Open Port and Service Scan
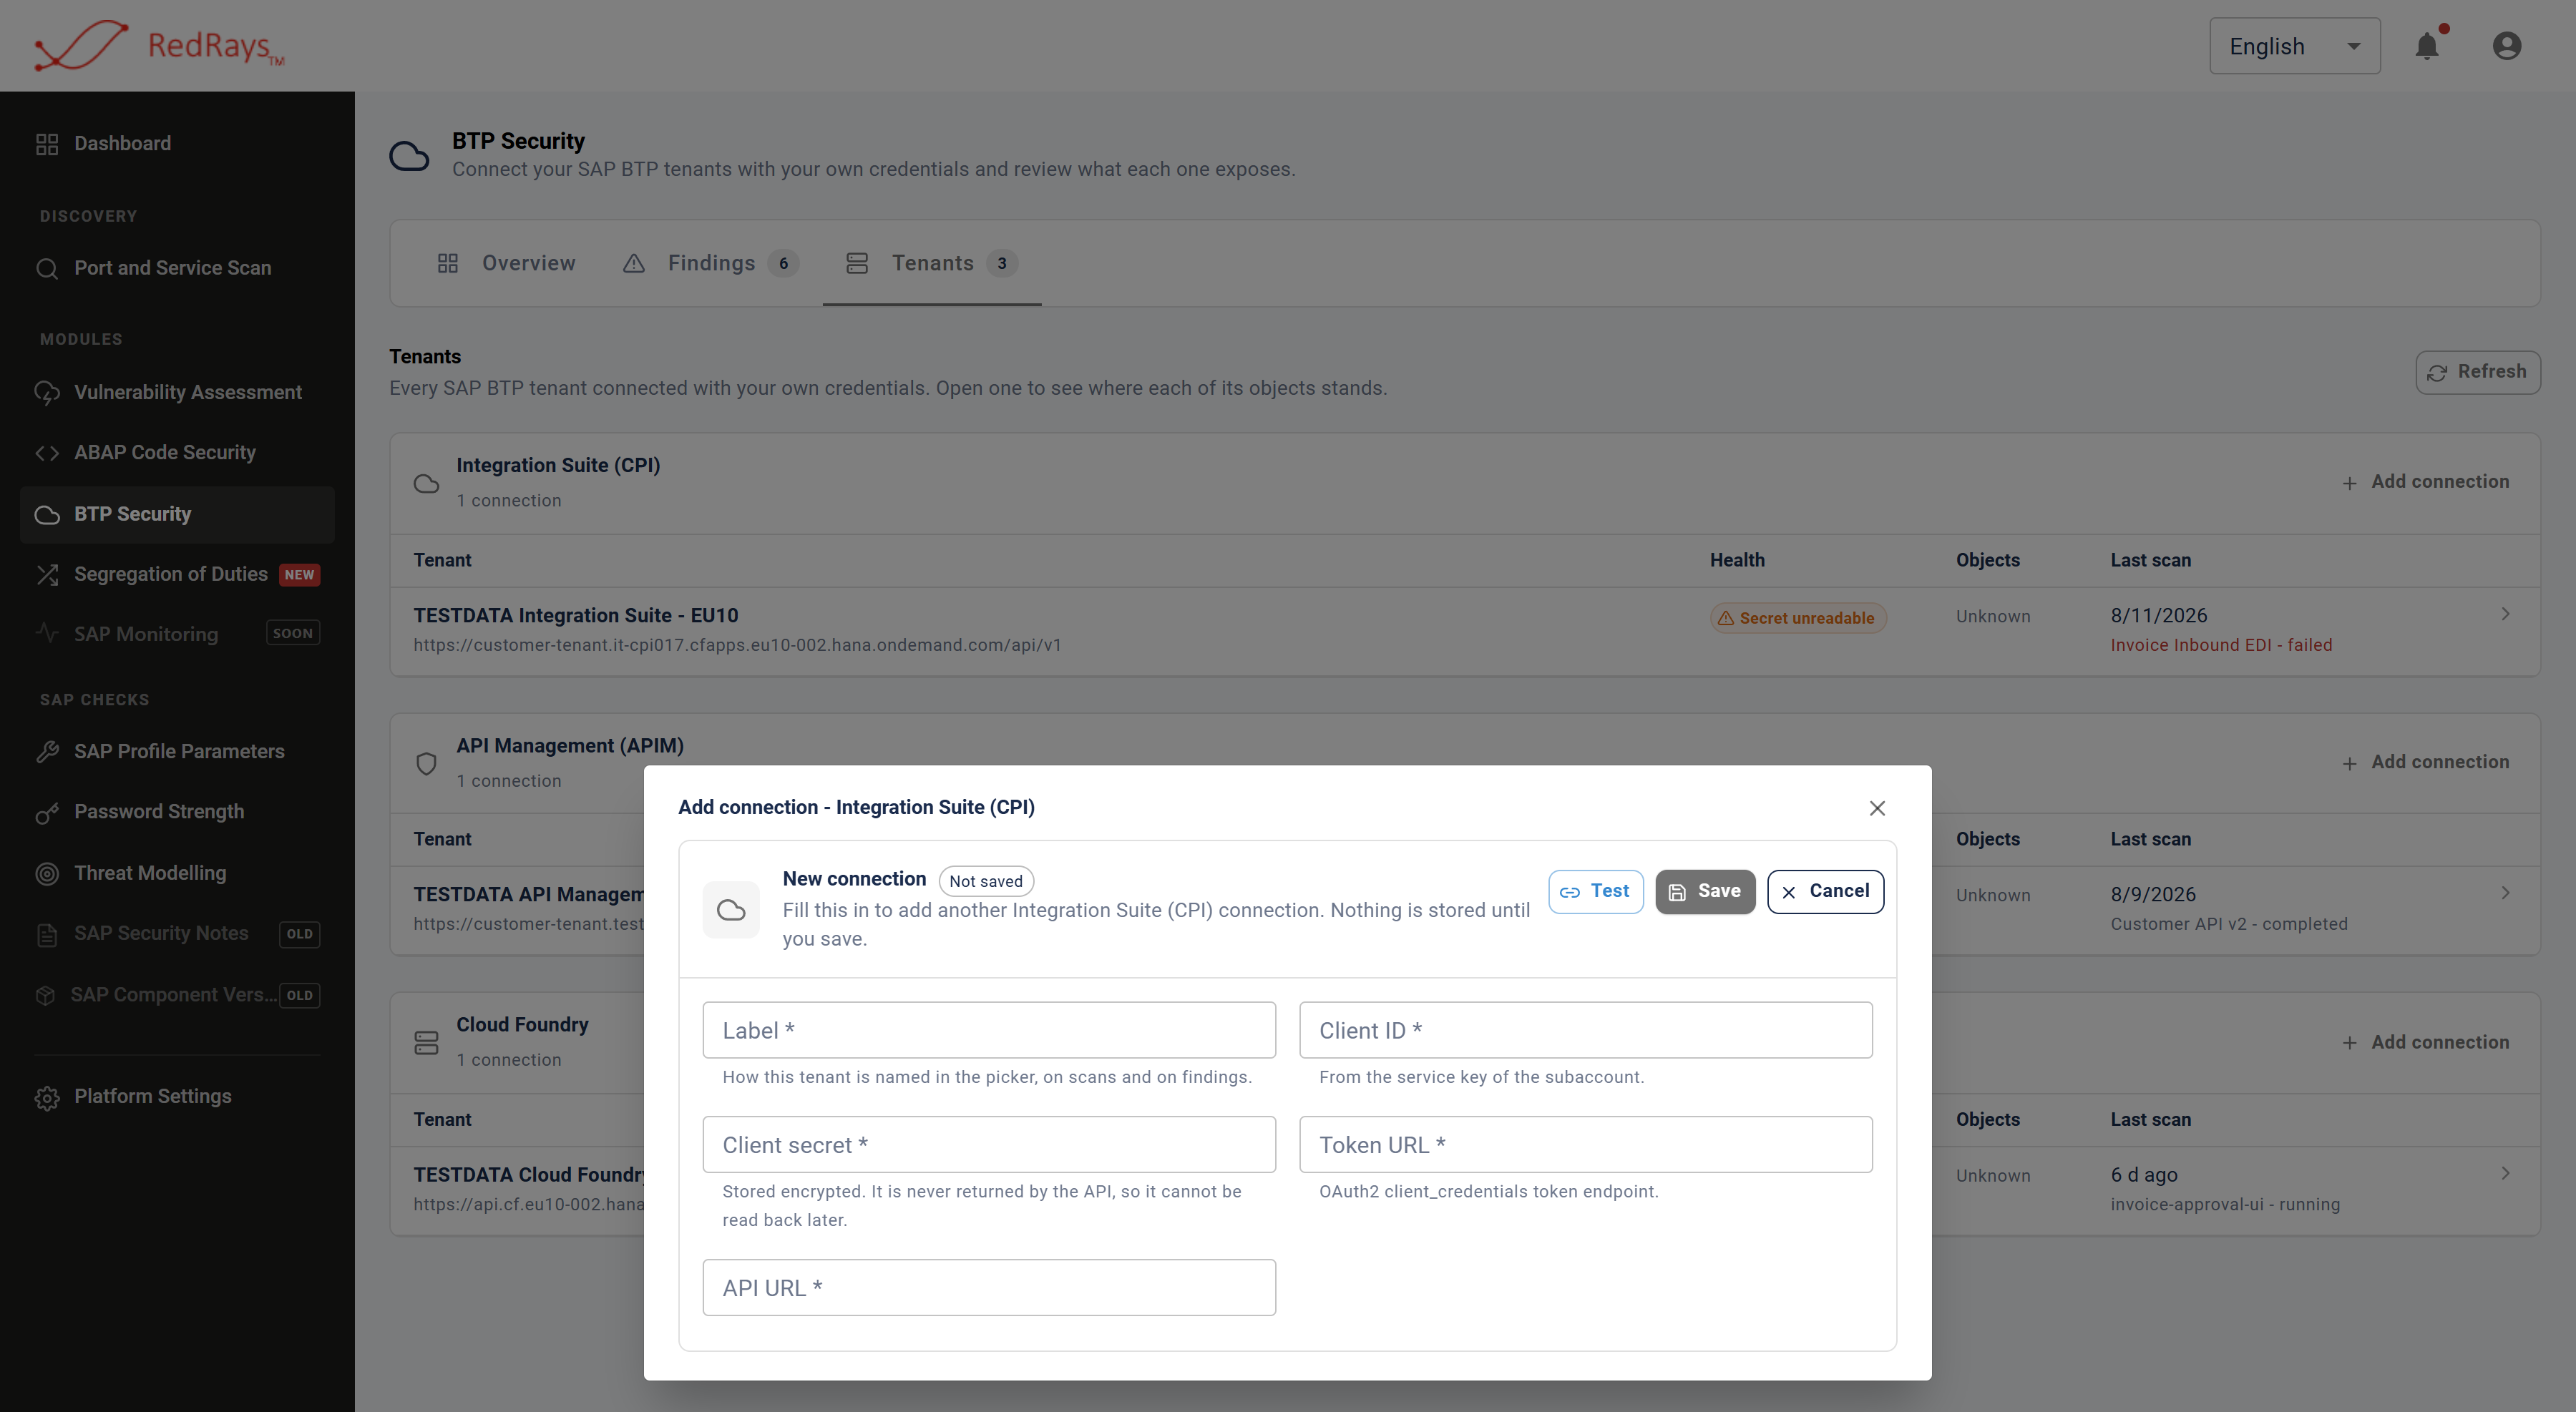Viewport: 2576px width, 1412px height. [x=177, y=268]
